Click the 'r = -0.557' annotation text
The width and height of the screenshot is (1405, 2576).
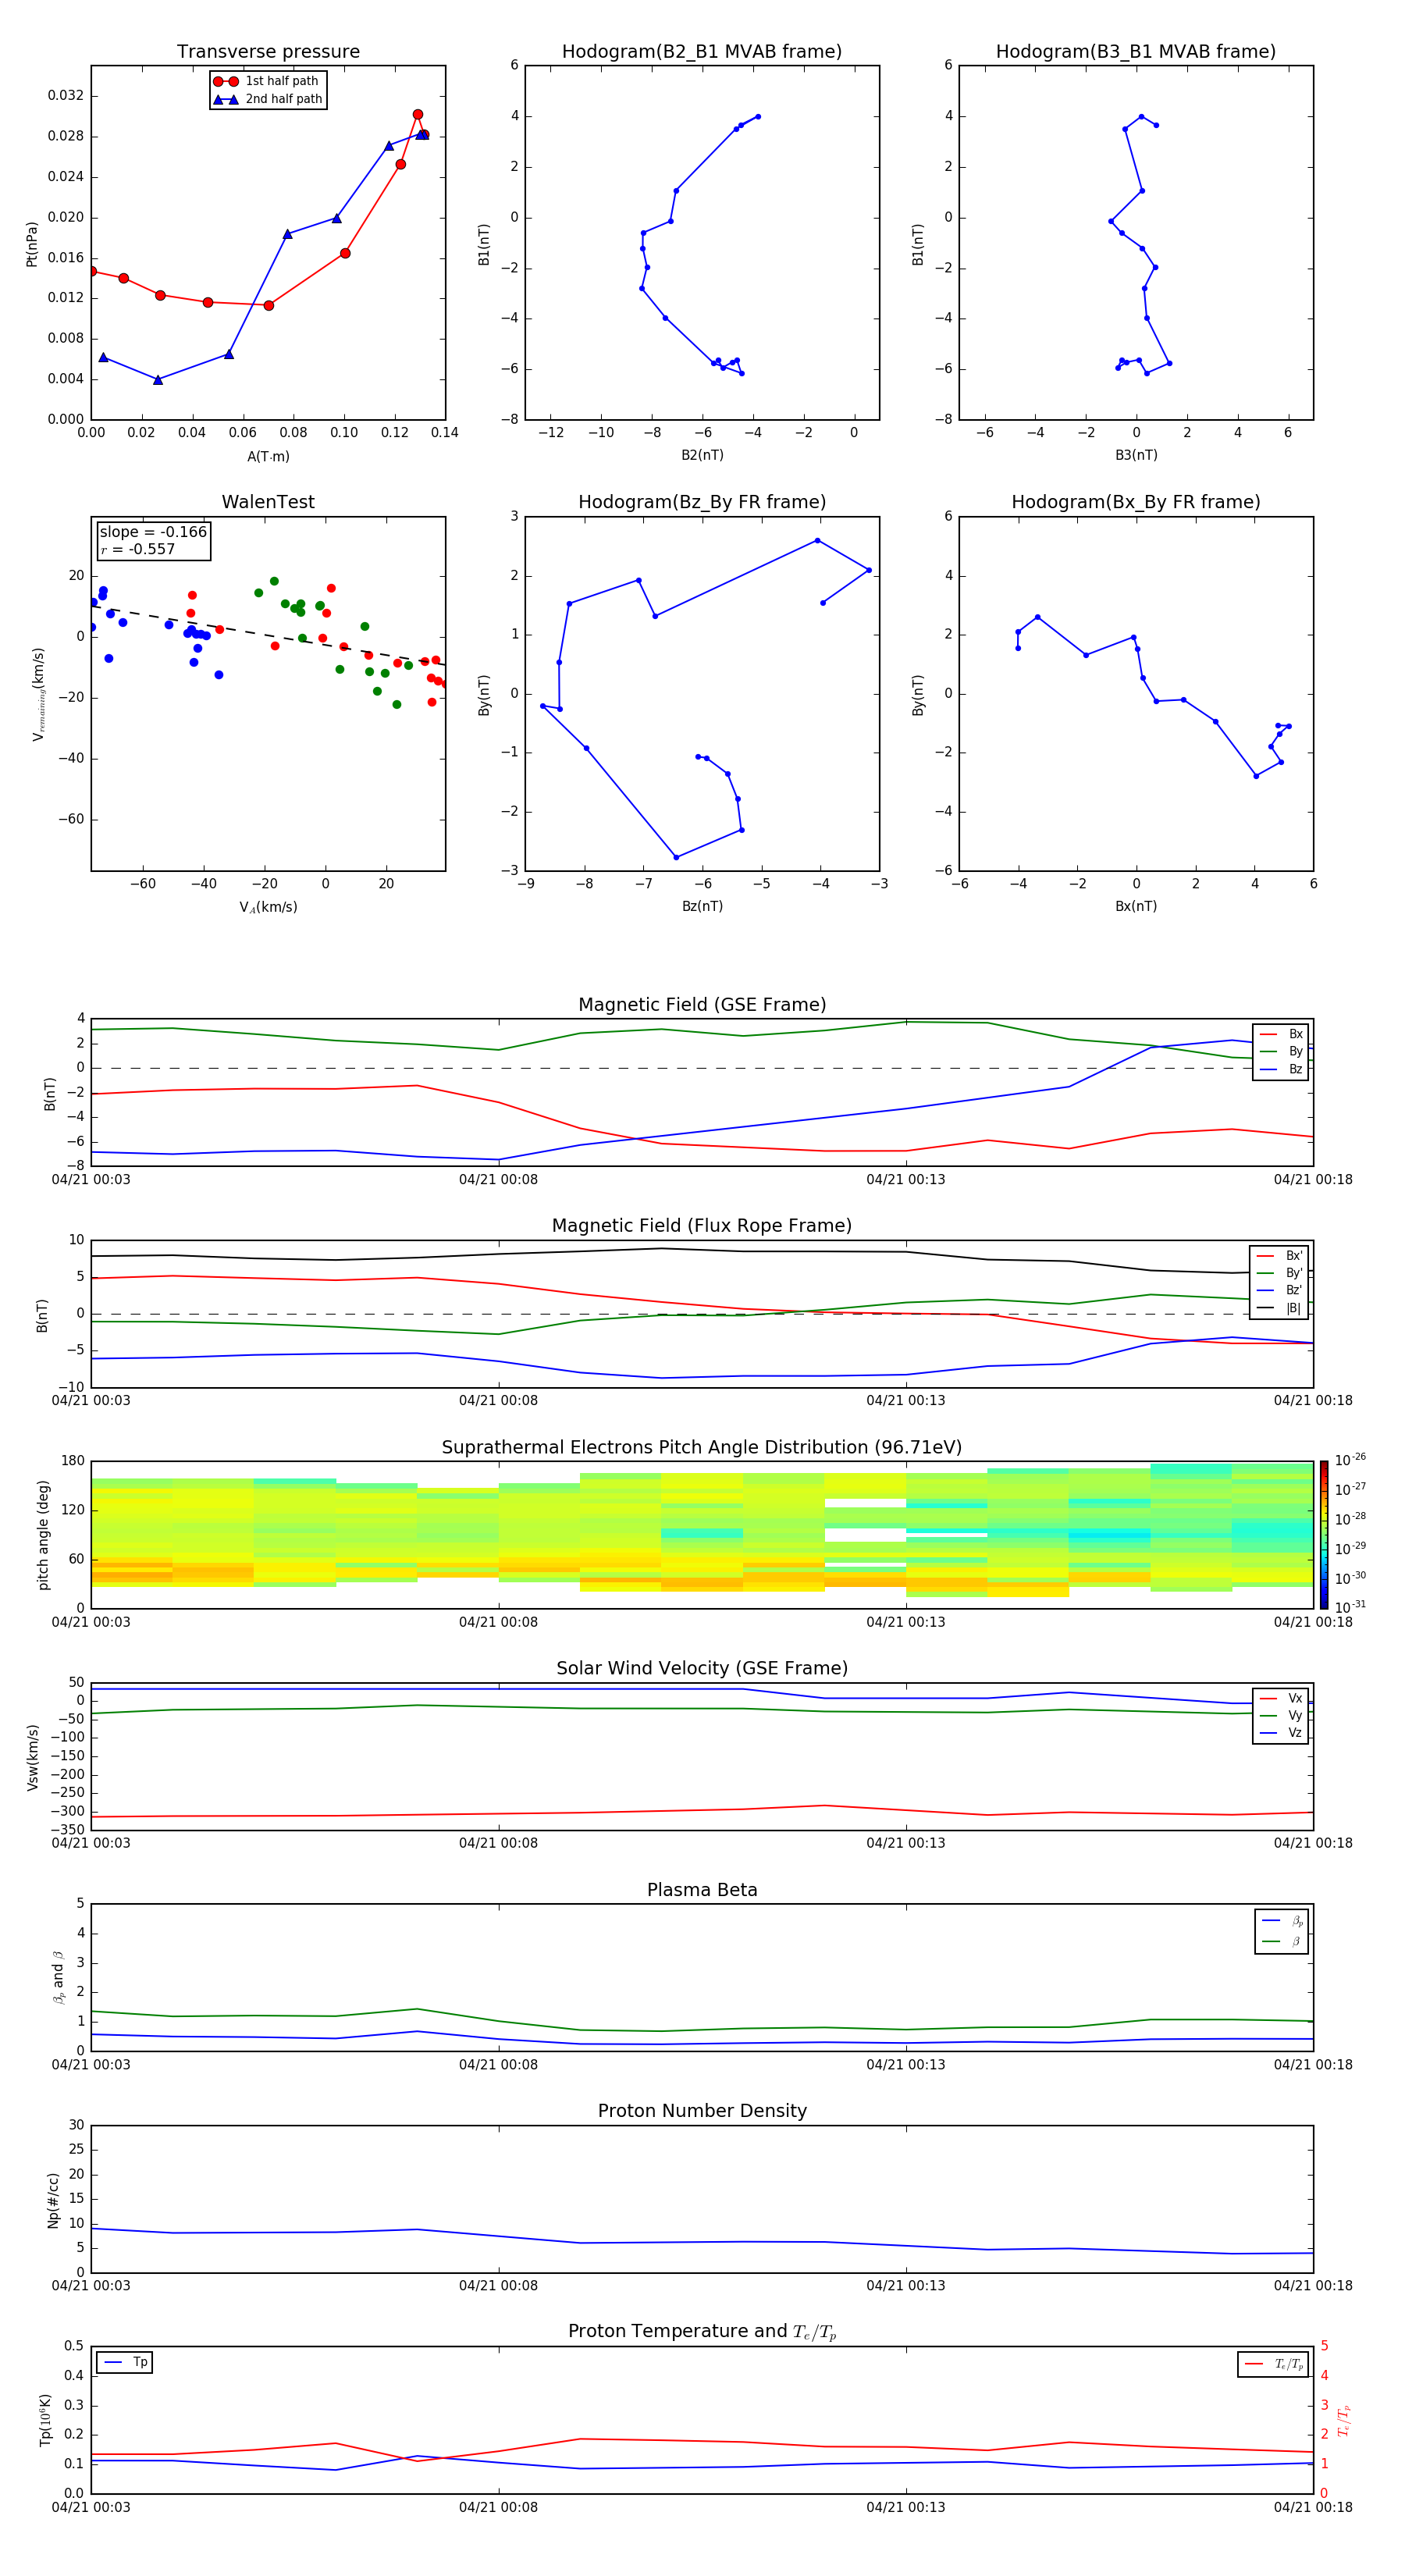138,549
